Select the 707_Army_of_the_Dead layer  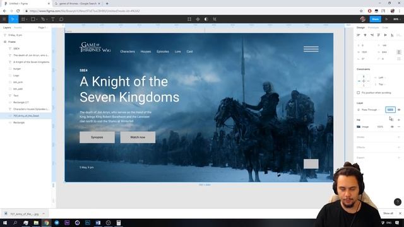[26, 116]
